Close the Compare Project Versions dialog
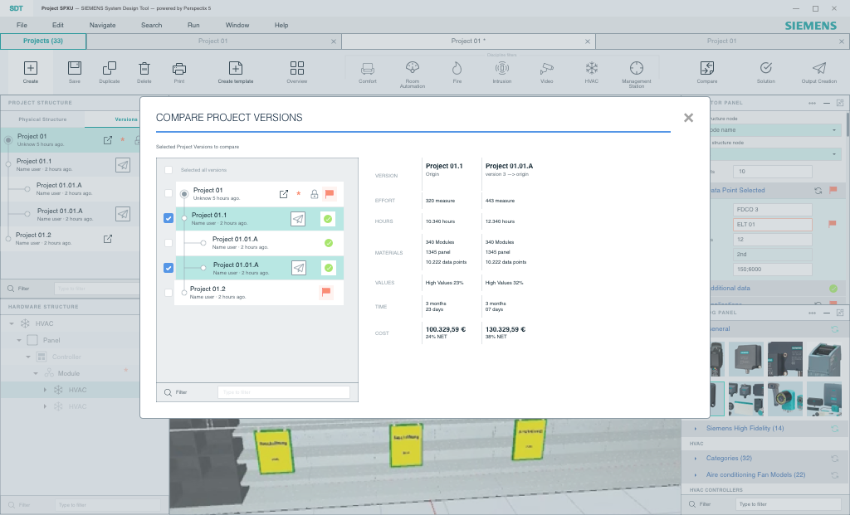Image resolution: width=850 pixels, height=515 pixels. 688,118
